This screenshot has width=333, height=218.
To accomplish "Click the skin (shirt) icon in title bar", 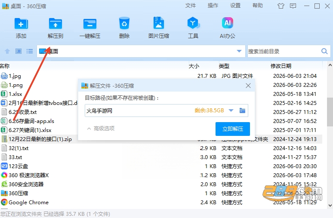I will tap(281, 6).
